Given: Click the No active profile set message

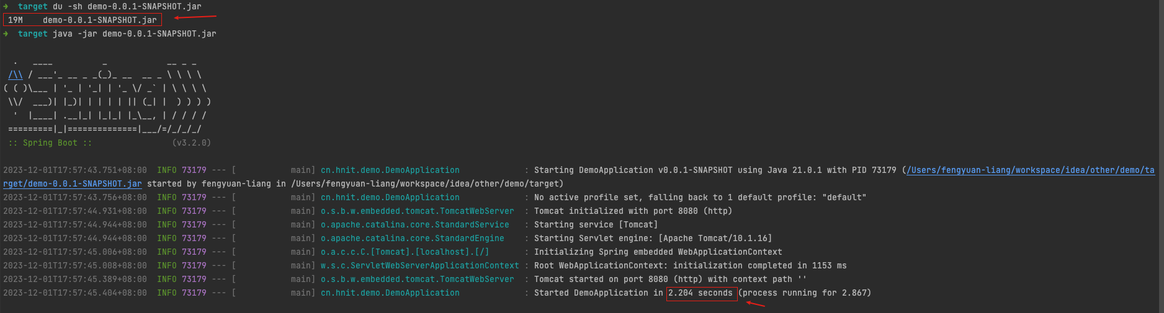Looking at the screenshot, I should point(700,198).
